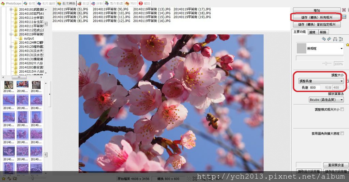Toggle 調整橫式相片大小 checkbox
This screenshot has width=349, height=182.
pyautogui.click(x=342, y=109)
